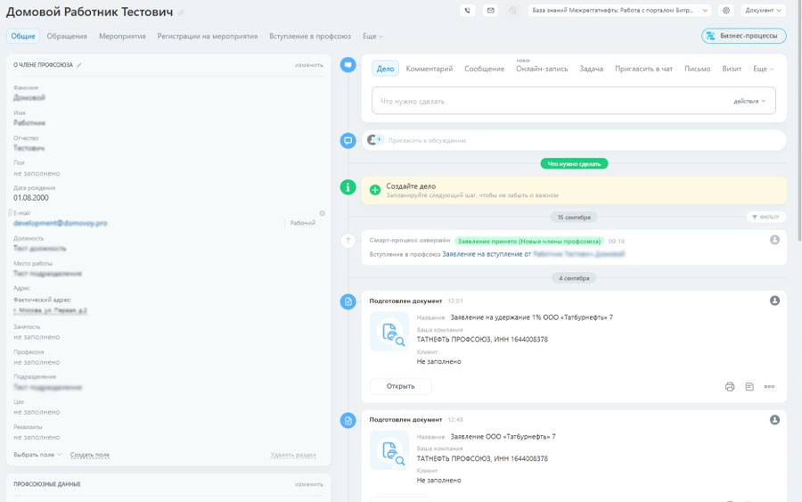Image resolution: width=802 pixels, height=502 pixels.
Task: Open the Рабочий email type dropdown
Action: pyautogui.click(x=302, y=223)
